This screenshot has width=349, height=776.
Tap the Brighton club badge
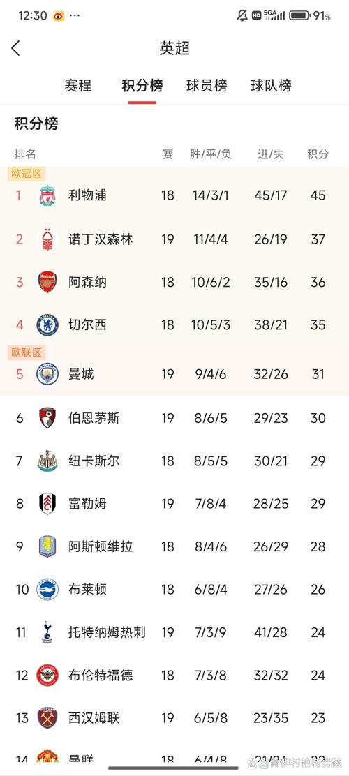[x=47, y=590]
